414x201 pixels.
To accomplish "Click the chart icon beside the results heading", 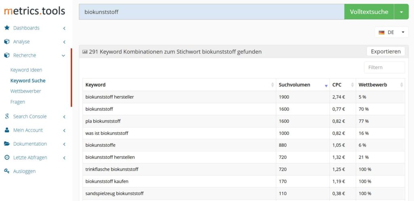I will coord(85,52).
